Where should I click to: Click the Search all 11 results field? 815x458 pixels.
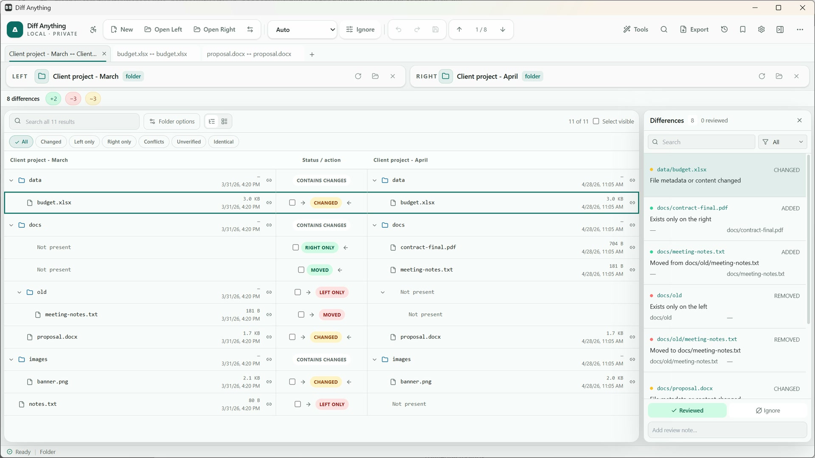pos(74,121)
